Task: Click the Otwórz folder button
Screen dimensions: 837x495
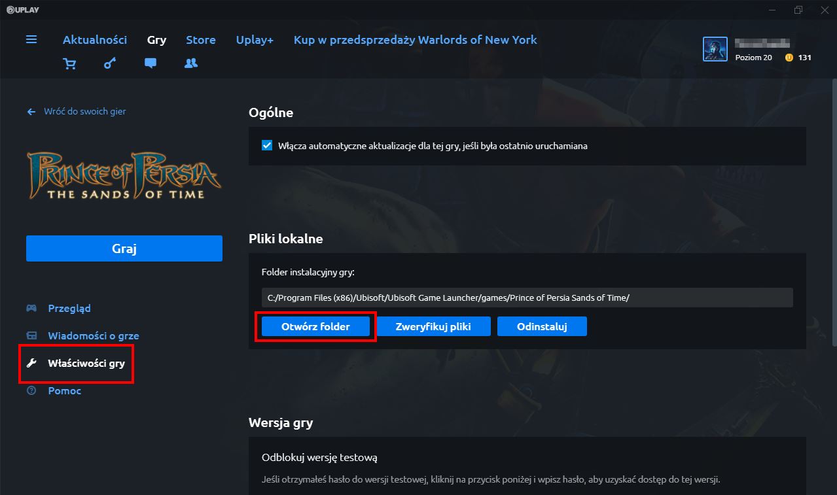Action: coord(315,326)
